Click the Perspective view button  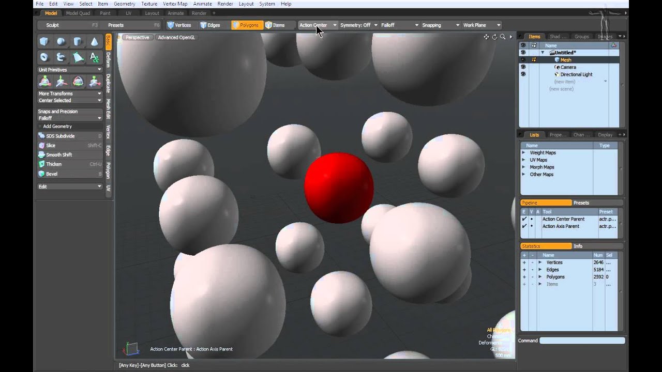(x=137, y=37)
